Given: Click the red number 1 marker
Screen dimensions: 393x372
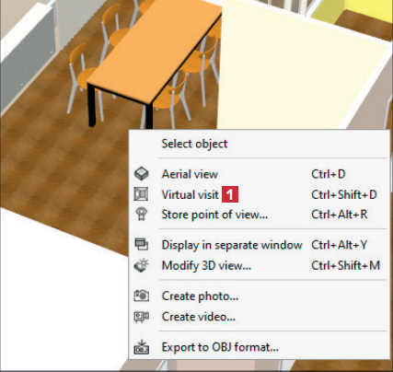Looking at the screenshot, I should [x=230, y=194].
